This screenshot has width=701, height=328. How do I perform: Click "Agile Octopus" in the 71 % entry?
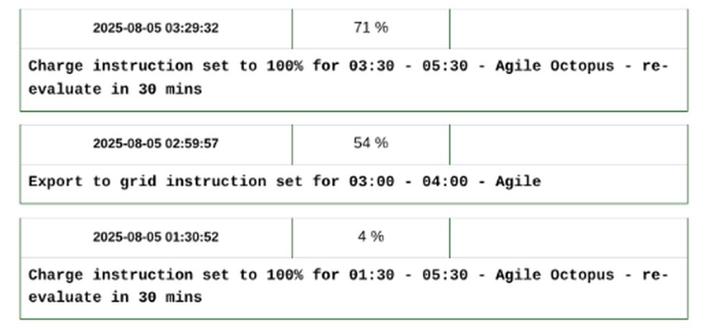[x=554, y=66]
